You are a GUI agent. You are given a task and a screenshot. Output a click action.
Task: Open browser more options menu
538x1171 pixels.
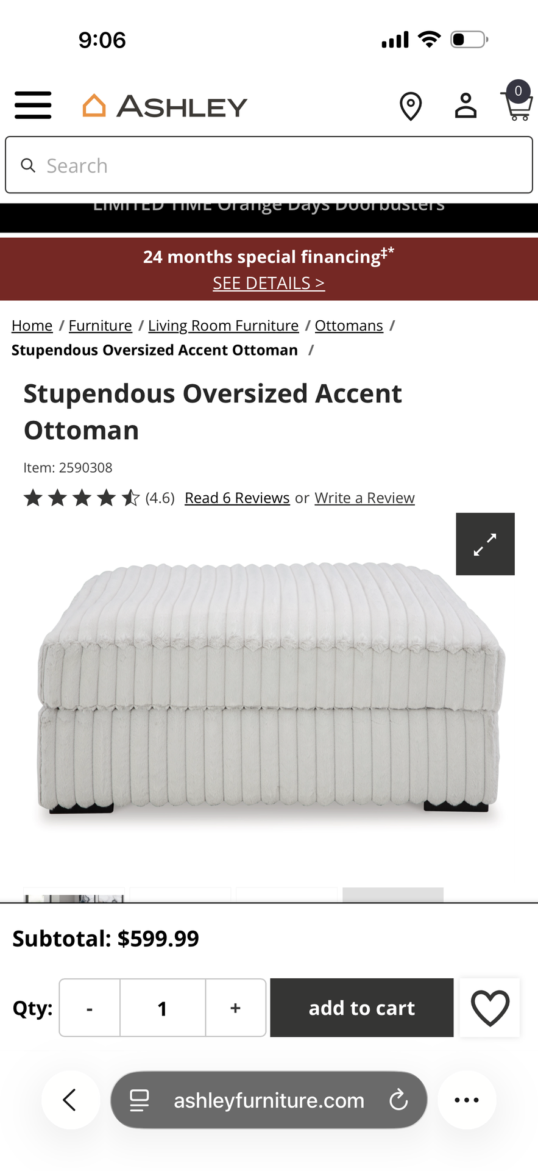tap(467, 1100)
